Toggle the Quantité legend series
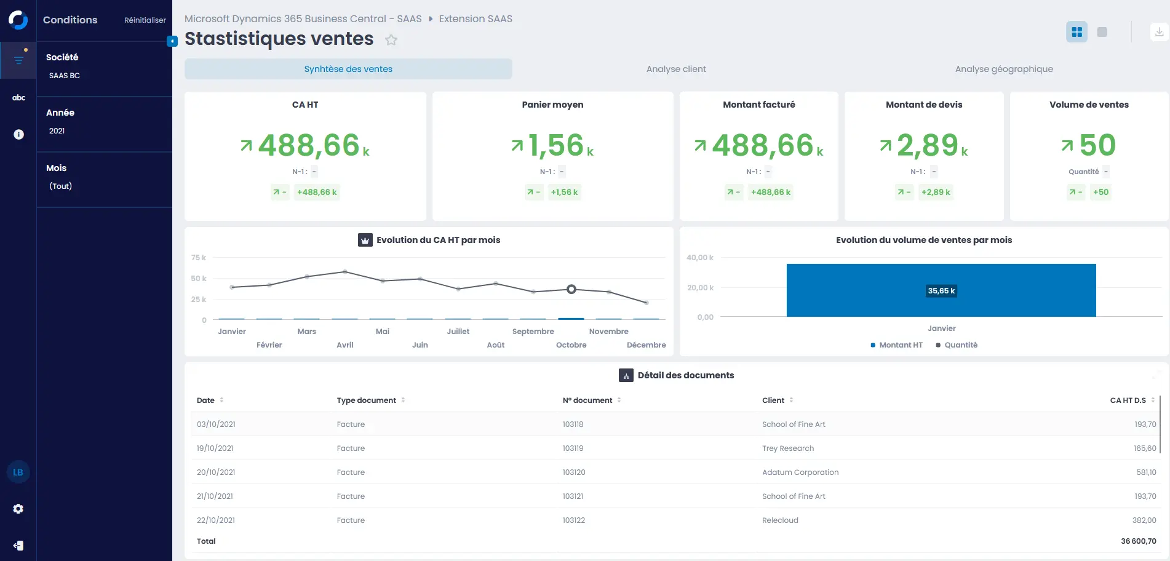1170x561 pixels. 957,345
